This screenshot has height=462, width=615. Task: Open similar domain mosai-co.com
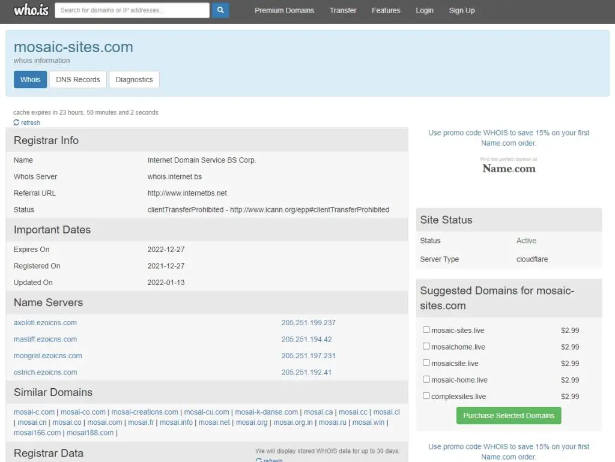[x=83, y=412]
